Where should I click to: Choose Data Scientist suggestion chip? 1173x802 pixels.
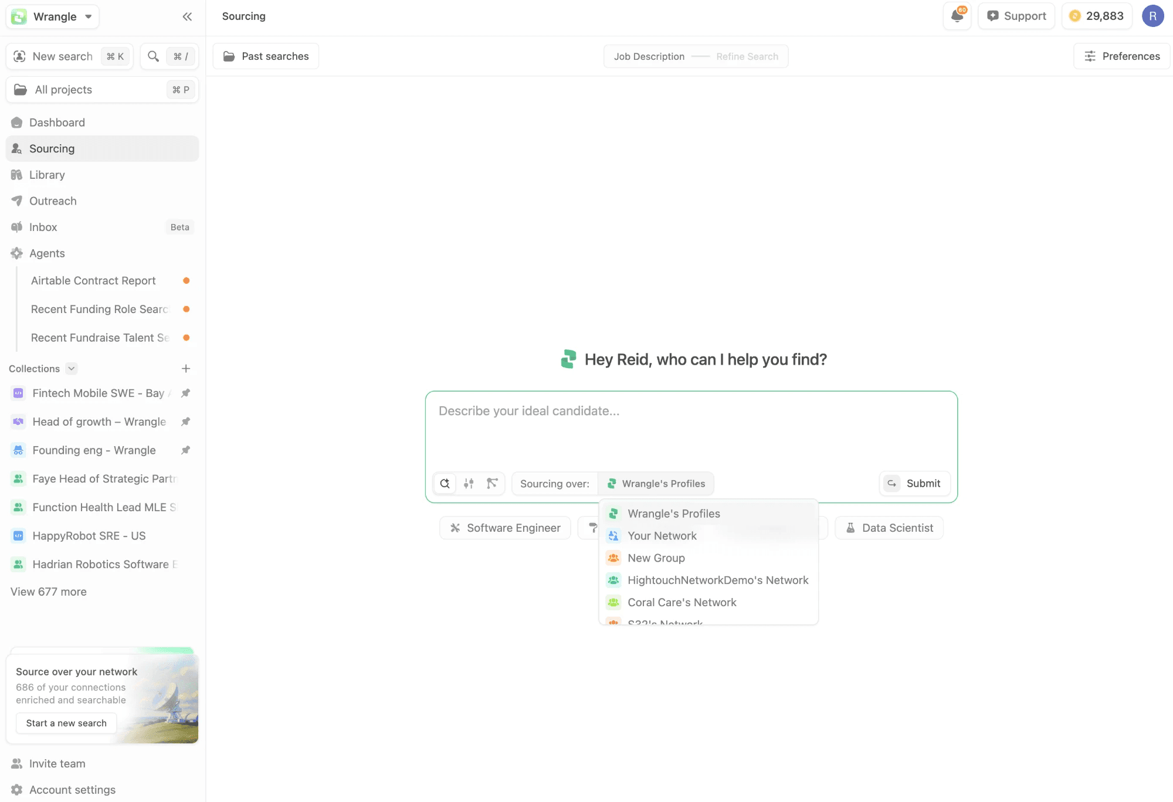(889, 528)
